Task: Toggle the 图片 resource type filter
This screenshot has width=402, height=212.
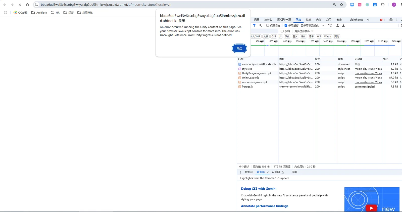Action: (295, 36)
